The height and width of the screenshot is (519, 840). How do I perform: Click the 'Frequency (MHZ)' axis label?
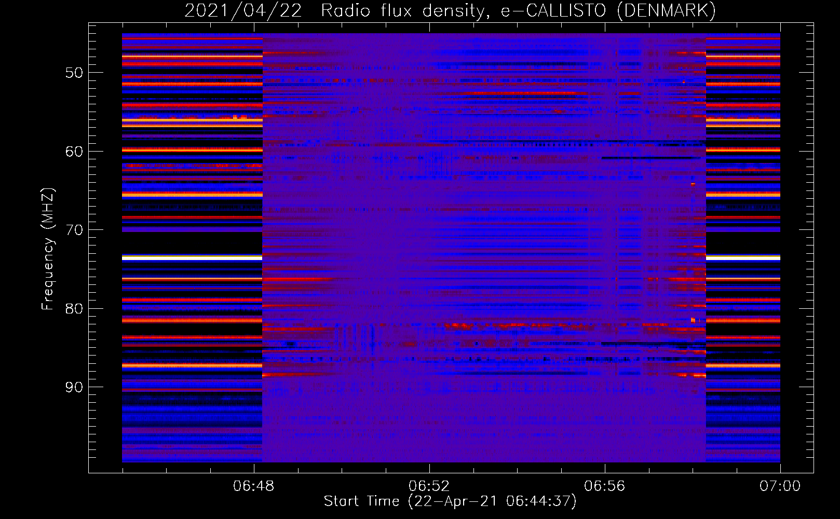click(x=48, y=249)
